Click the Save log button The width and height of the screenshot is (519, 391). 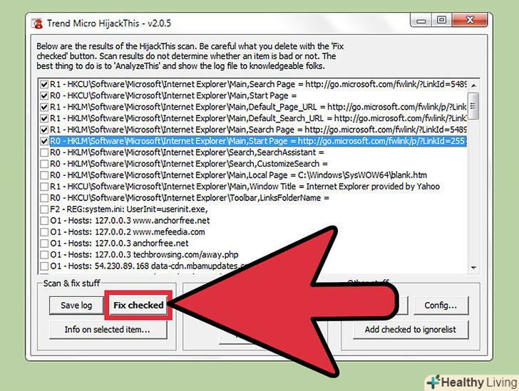click(x=76, y=305)
